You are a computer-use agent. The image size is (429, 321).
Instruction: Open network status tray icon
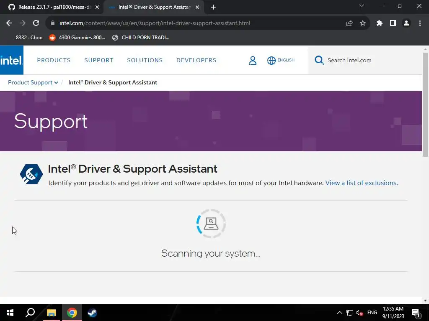pyautogui.click(x=350, y=313)
